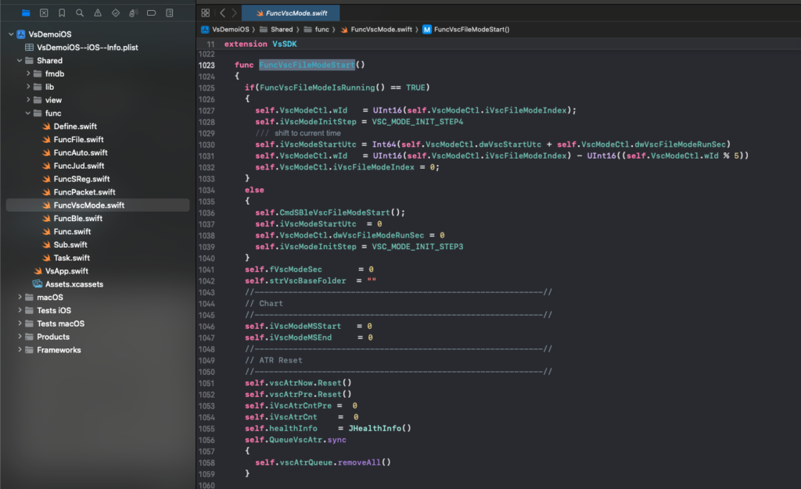801x489 pixels.
Task: Expand the fmdb folder
Action: (28, 73)
